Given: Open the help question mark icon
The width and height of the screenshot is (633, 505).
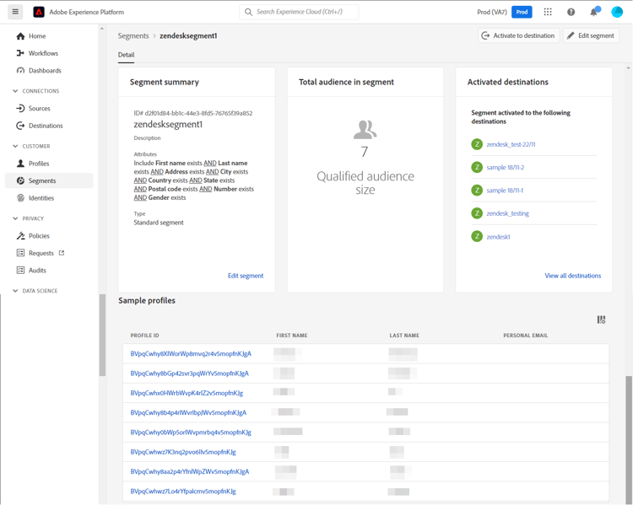Looking at the screenshot, I should coord(571,12).
